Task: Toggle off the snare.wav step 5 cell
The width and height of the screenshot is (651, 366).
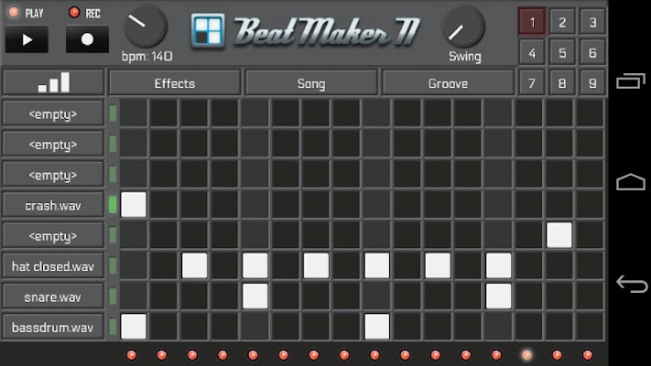Action: (x=255, y=296)
